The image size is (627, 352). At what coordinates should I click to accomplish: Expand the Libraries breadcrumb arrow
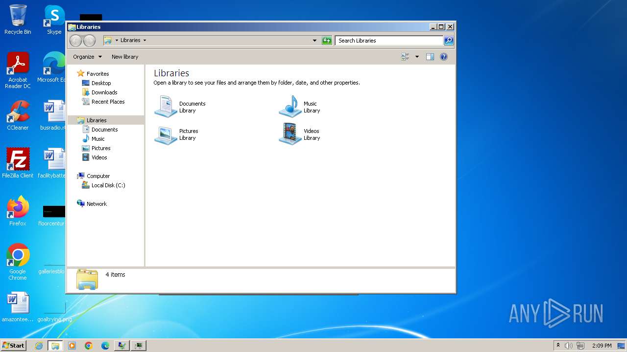[145, 41]
